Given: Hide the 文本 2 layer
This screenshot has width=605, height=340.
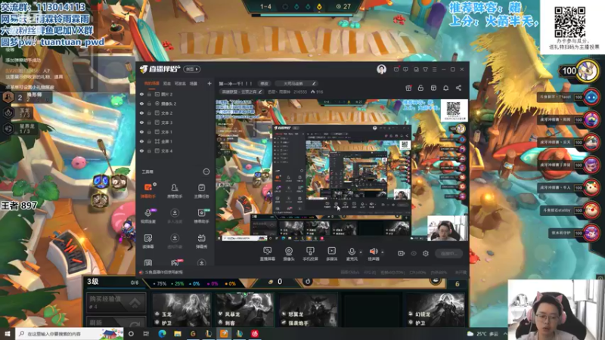Looking at the screenshot, I should (141, 113).
